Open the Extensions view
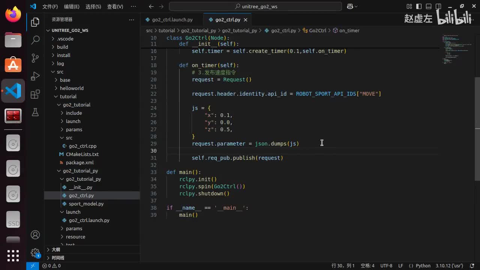The width and height of the screenshot is (480, 270). (35, 94)
